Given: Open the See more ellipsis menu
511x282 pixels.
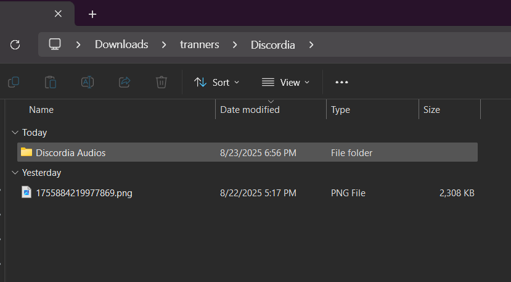Looking at the screenshot, I should pos(341,82).
